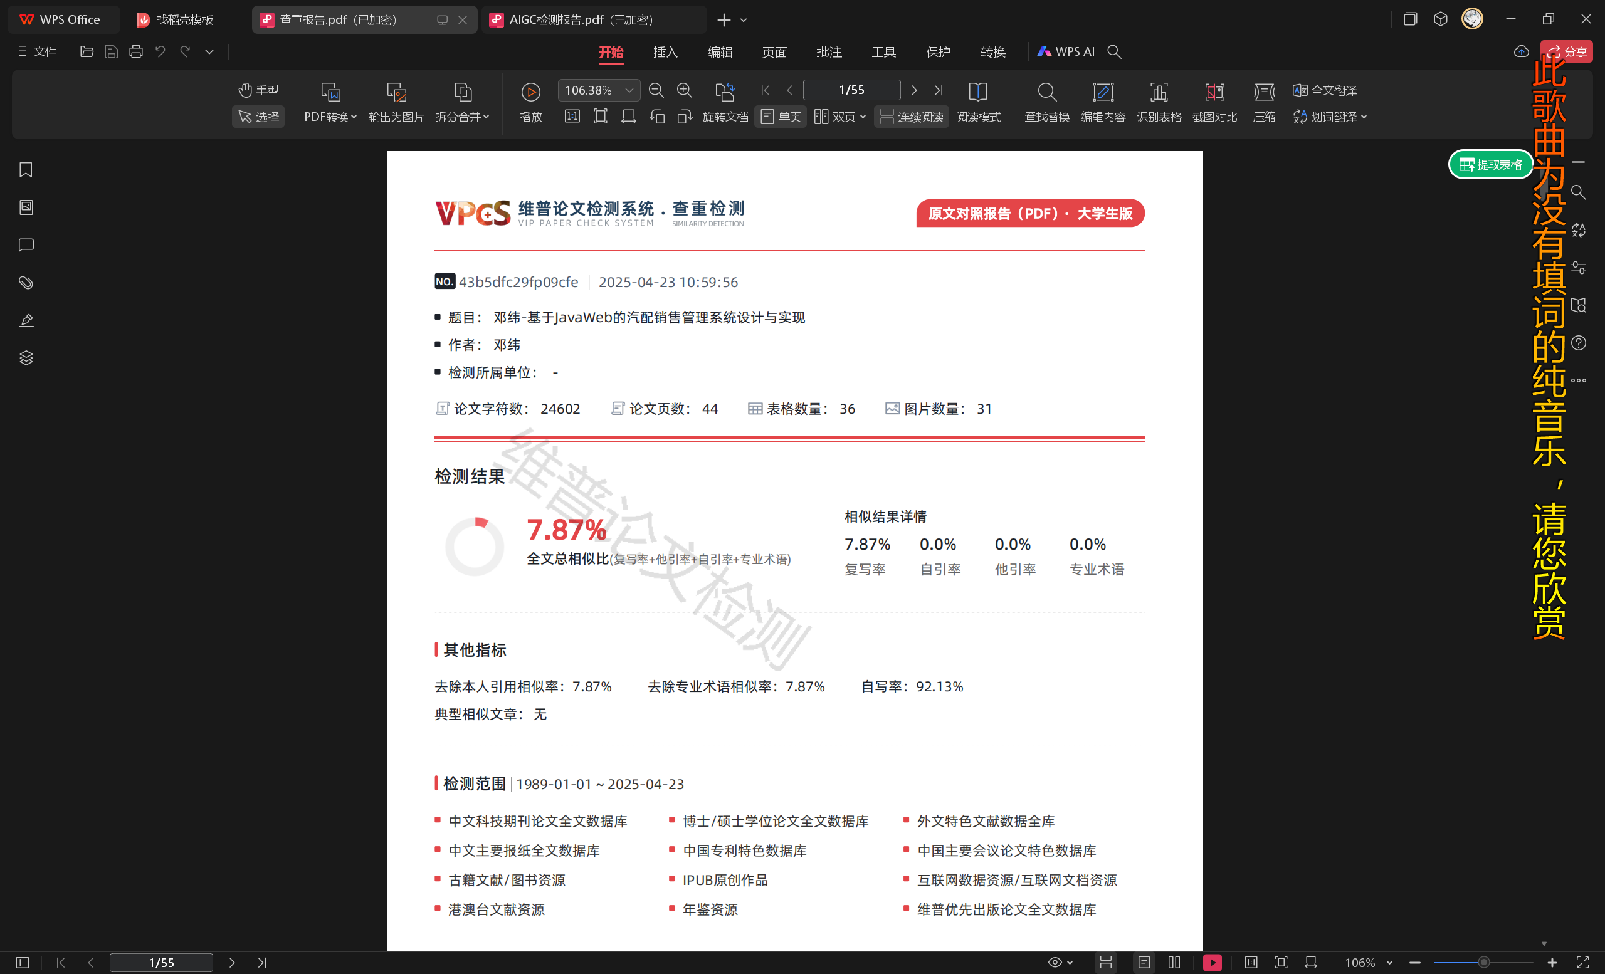The image size is (1605, 974).
Task: Toggle 连续阅读 continuous reading
Action: [912, 117]
